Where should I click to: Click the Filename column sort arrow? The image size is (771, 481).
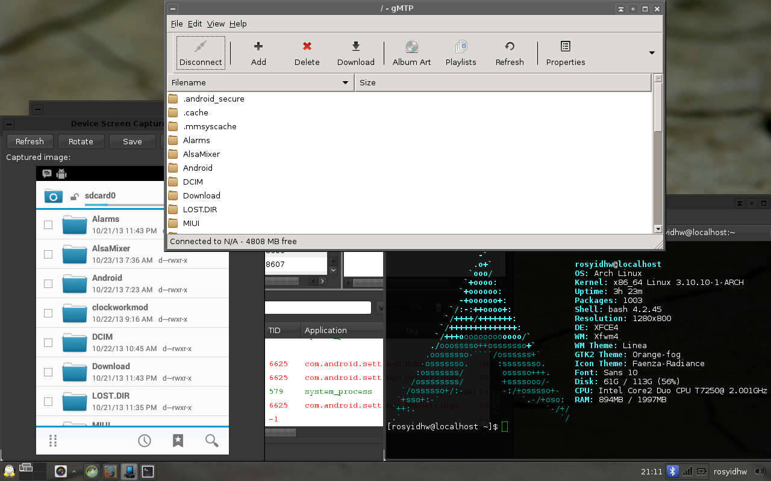click(346, 82)
